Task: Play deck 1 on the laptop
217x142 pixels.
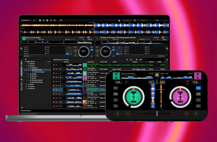Action: 75,55
